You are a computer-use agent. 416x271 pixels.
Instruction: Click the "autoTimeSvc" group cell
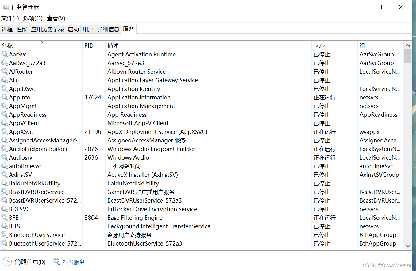coord(376,166)
